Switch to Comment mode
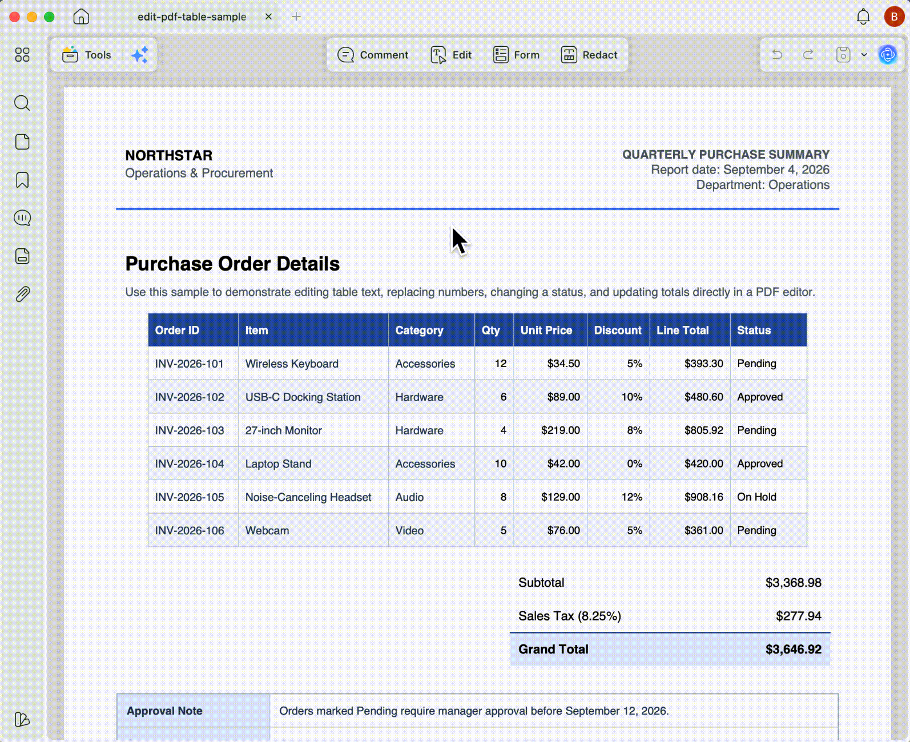This screenshot has height=742, width=910. click(373, 55)
